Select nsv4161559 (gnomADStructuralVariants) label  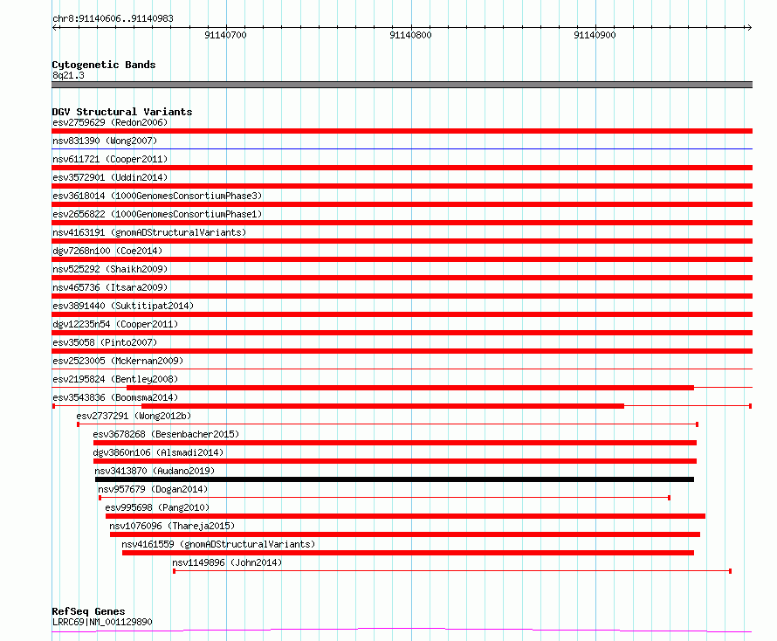[x=218, y=544]
